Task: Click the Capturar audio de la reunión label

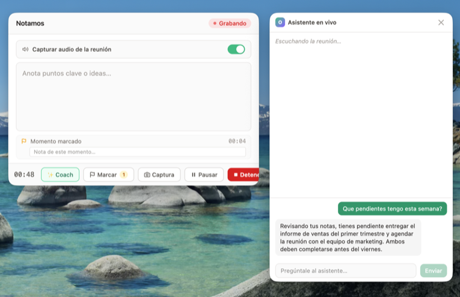Action: coord(72,49)
